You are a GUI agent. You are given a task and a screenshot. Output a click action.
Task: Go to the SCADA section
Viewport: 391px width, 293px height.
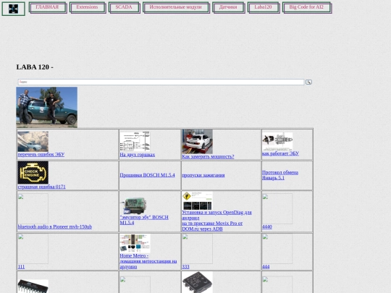tap(124, 7)
